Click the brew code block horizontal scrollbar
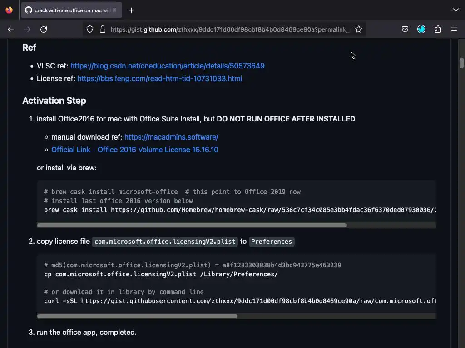 pos(192,225)
